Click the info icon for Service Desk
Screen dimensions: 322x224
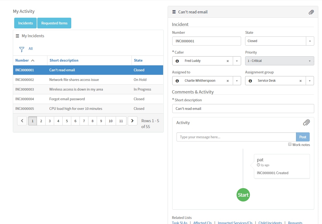(x=250, y=81)
